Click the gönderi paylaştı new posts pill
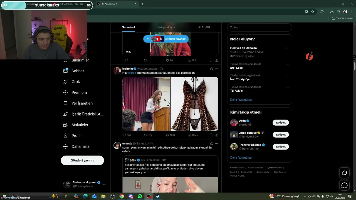This screenshot has width=356, height=200. [166, 39]
